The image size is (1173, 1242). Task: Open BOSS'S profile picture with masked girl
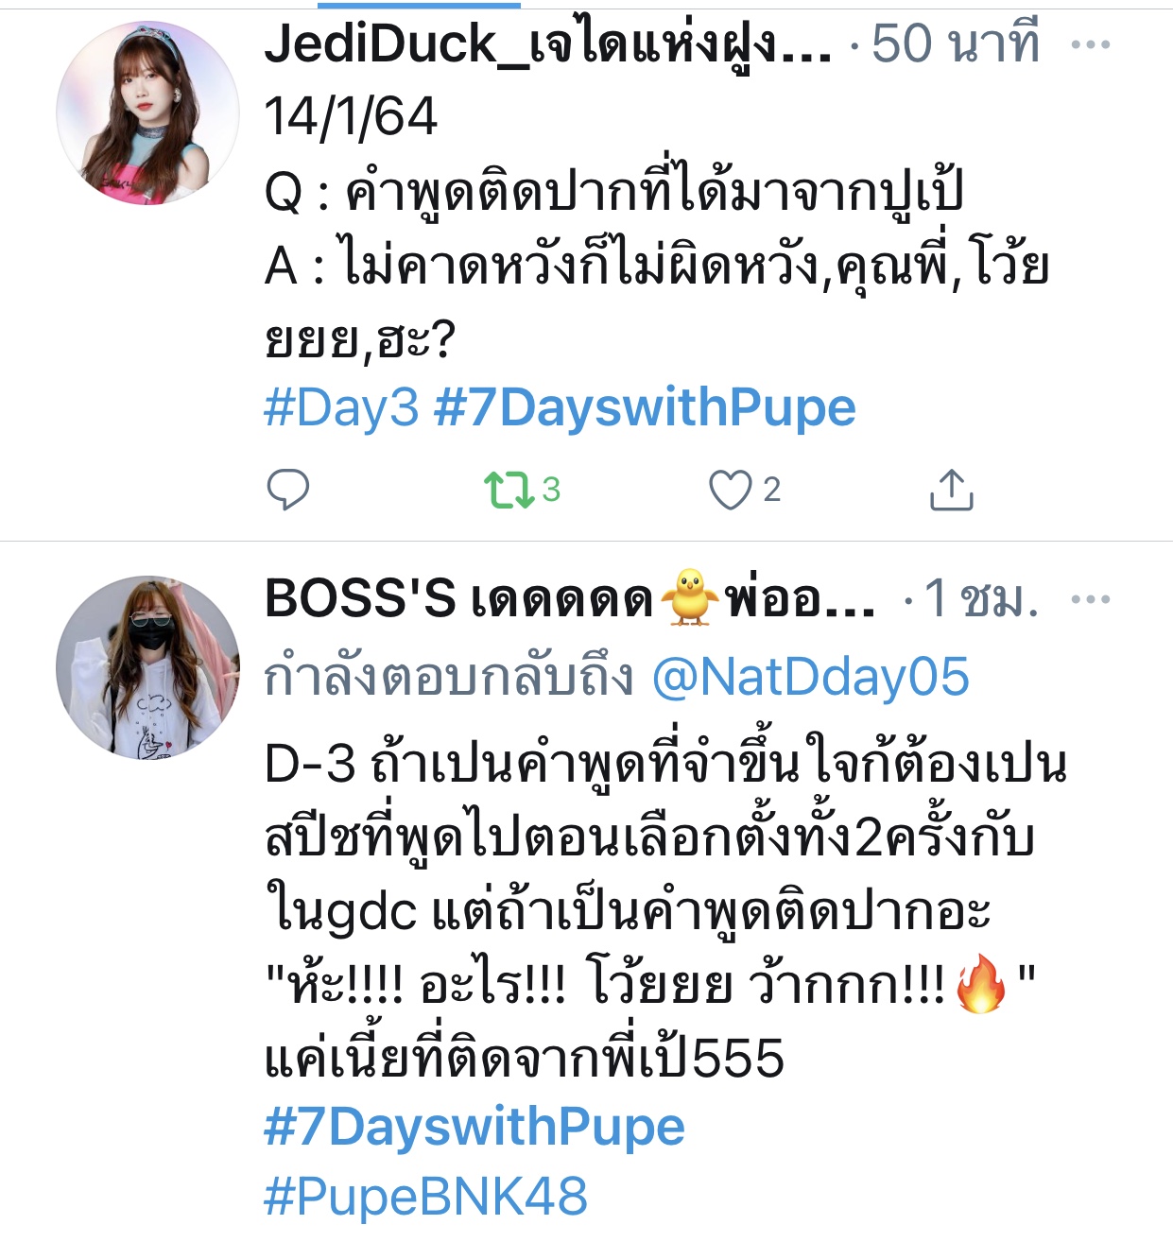[x=148, y=667]
